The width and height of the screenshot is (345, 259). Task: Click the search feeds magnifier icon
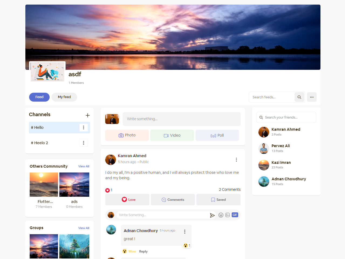click(x=299, y=97)
